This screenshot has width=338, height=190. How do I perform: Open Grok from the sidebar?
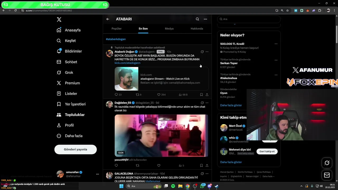tap(65, 72)
